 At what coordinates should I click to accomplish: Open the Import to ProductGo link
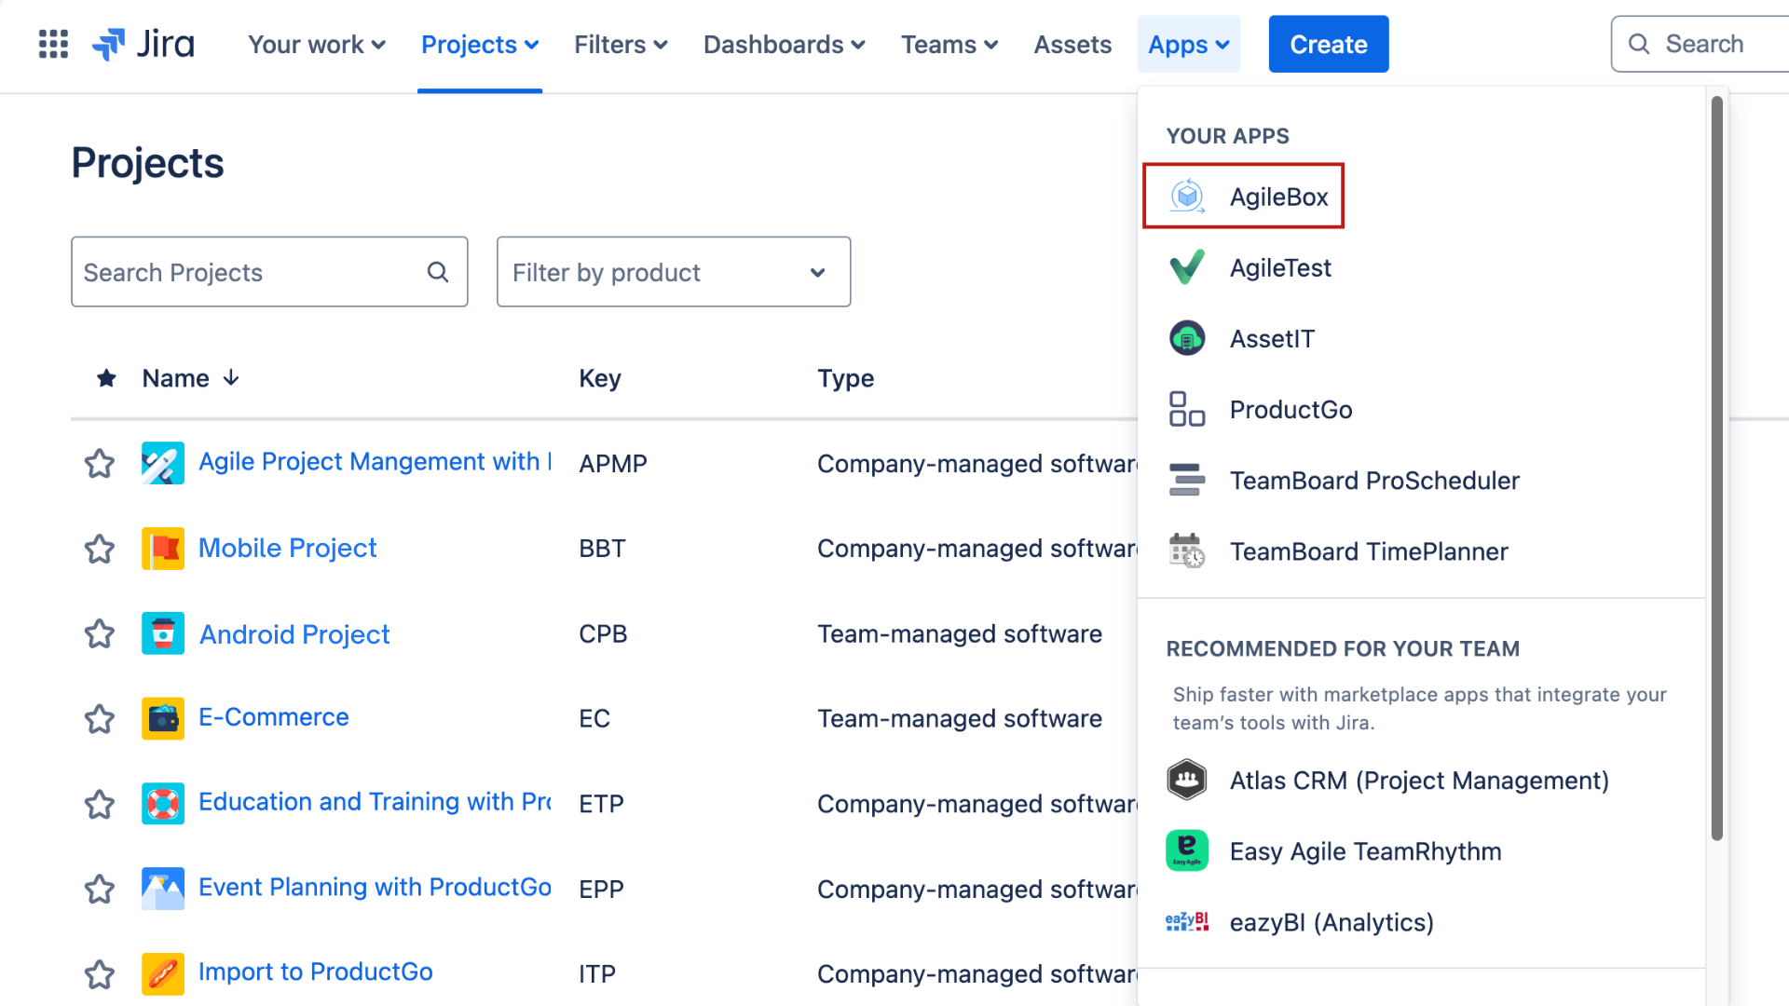316,972
